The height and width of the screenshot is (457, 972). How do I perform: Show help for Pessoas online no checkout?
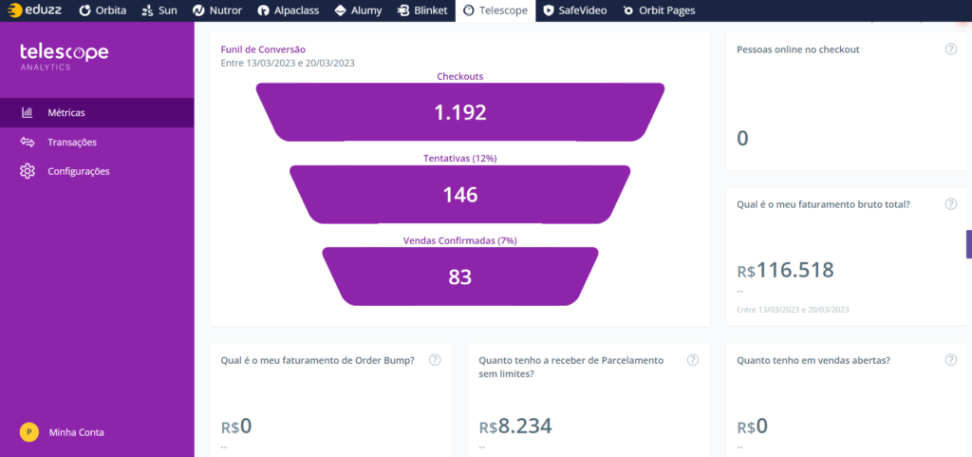[950, 49]
